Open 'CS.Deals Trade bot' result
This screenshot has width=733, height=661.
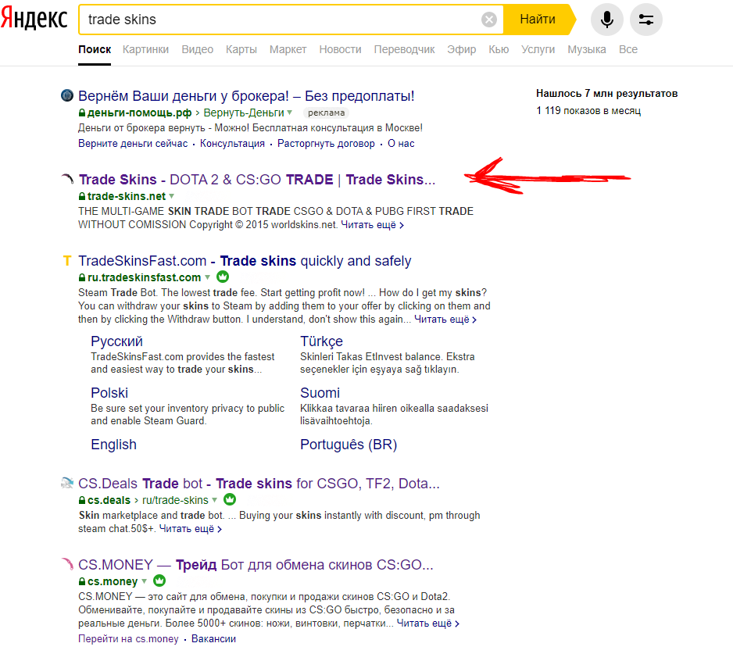pyautogui.click(x=259, y=484)
